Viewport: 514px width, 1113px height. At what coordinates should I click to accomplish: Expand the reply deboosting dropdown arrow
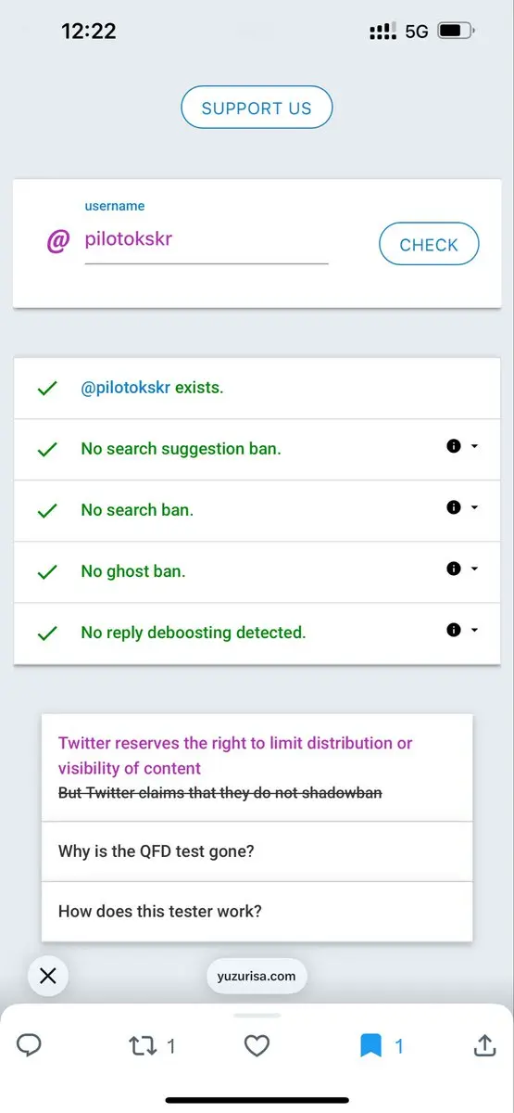point(475,630)
